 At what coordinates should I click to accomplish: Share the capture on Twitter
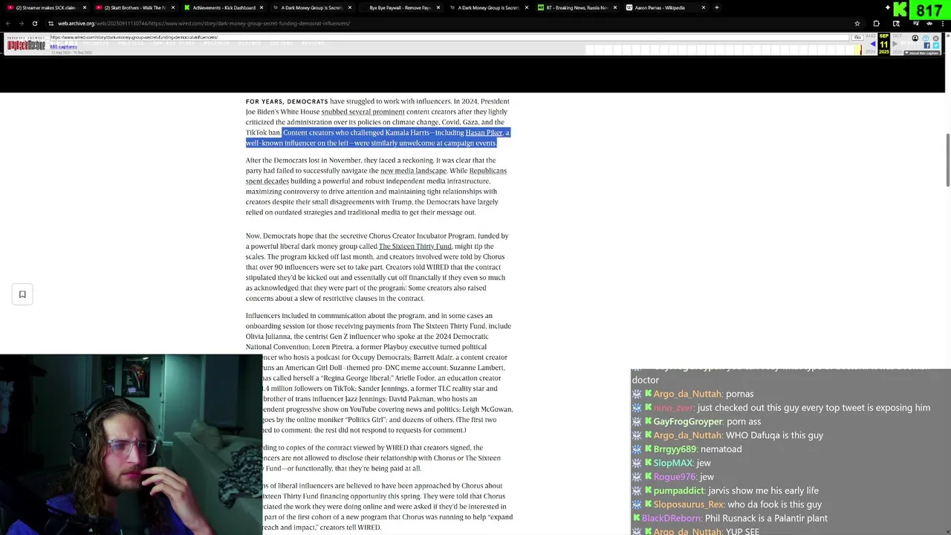[x=936, y=45]
